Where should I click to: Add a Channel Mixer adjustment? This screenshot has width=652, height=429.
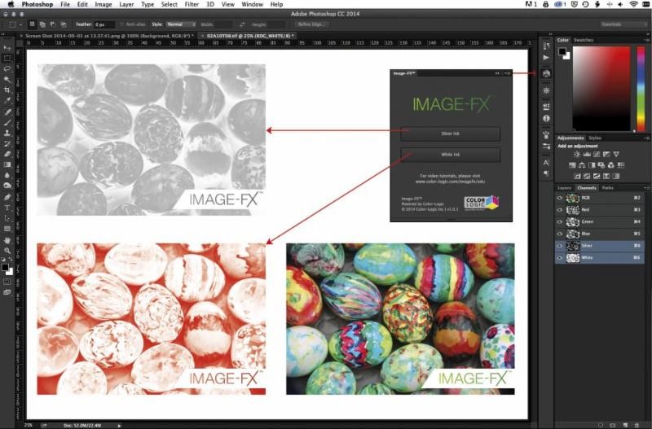click(x=610, y=165)
